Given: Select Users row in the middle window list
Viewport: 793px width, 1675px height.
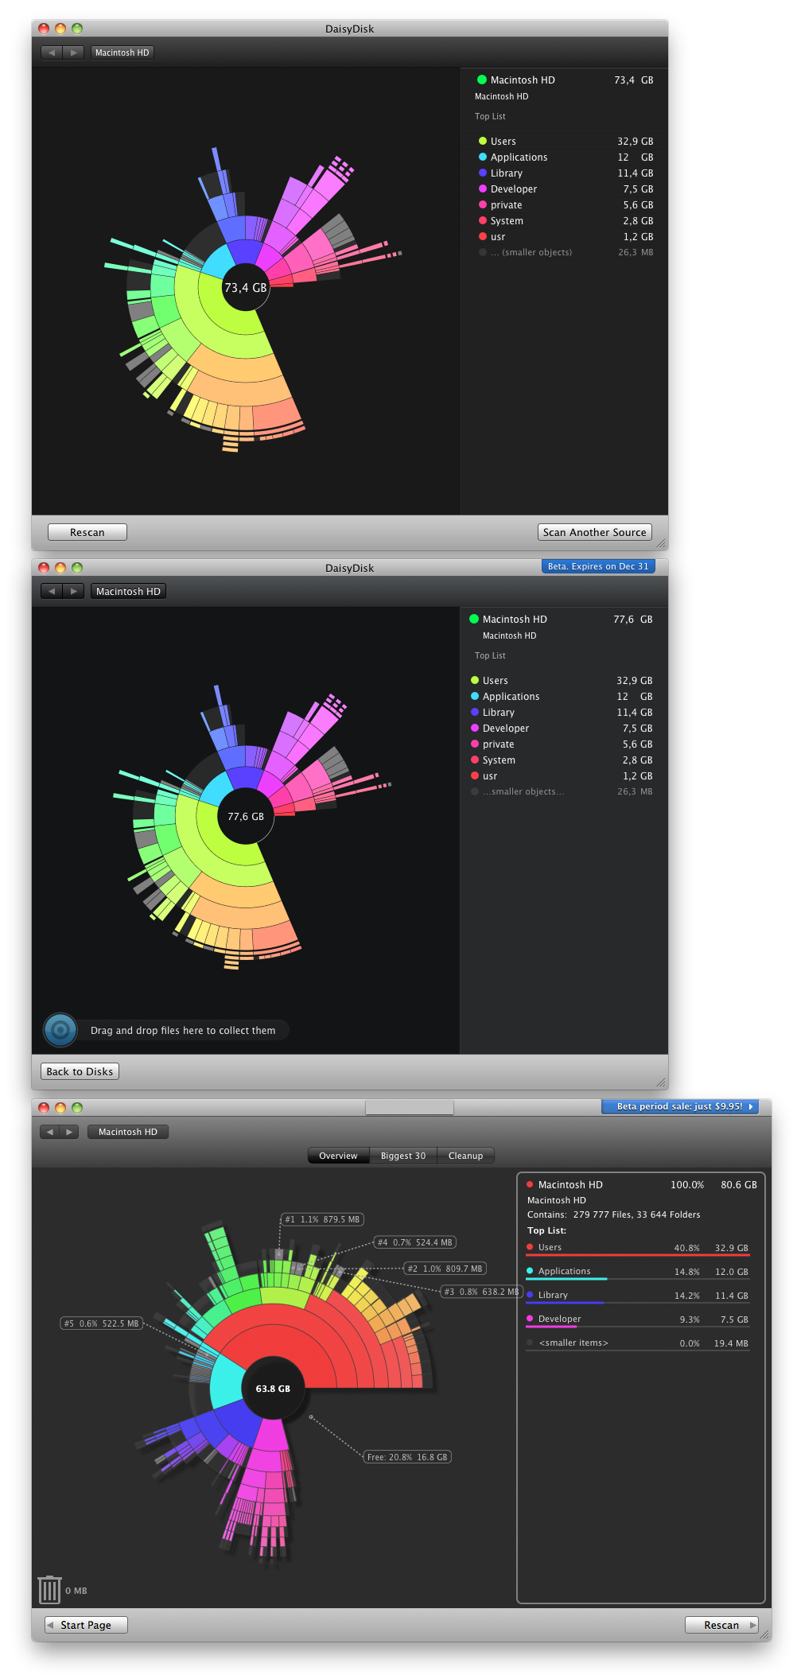Looking at the screenshot, I should (x=562, y=681).
